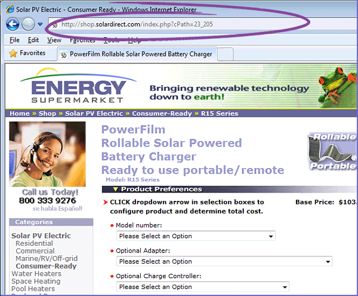
Task: Click the 'Call us Today!' heading
Action: tap(50, 192)
